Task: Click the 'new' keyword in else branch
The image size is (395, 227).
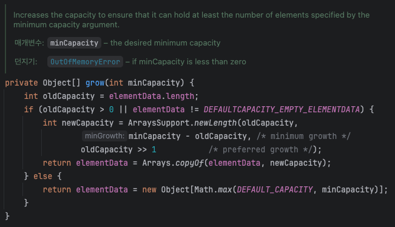Action: point(149,189)
